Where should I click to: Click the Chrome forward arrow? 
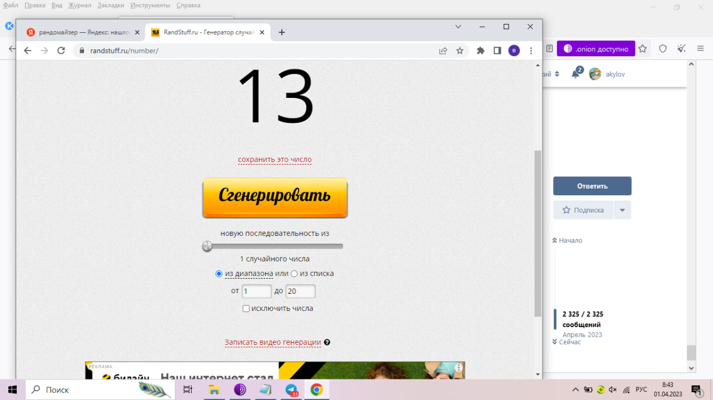coord(45,51)
